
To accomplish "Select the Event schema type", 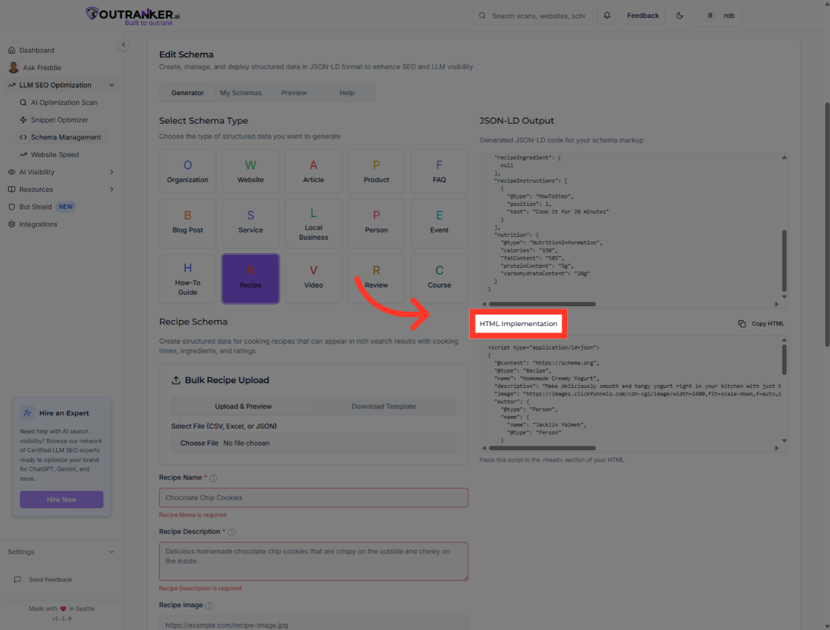I will point(439,223).
